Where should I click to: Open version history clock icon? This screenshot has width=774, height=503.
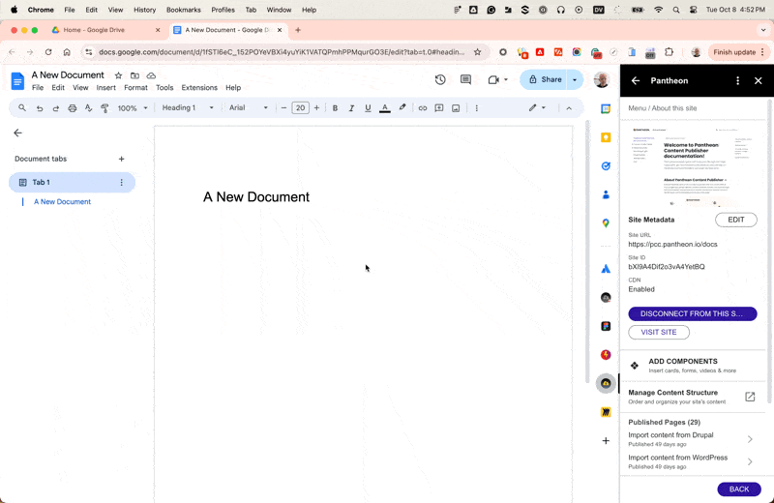point(440,79)
